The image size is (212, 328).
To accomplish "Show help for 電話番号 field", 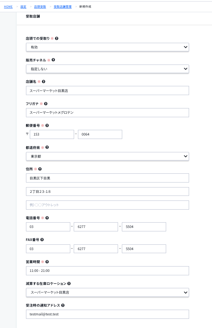I will click(47, 218).
